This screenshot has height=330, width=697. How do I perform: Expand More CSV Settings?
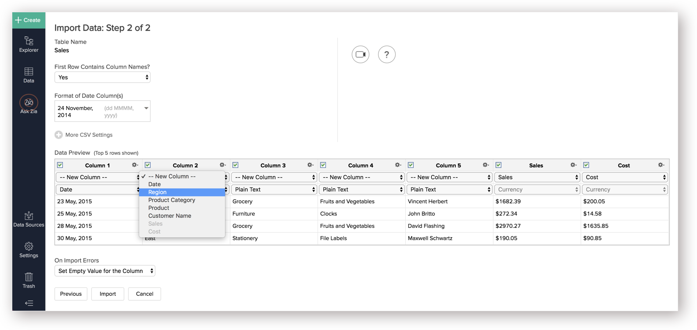(84, 135)
